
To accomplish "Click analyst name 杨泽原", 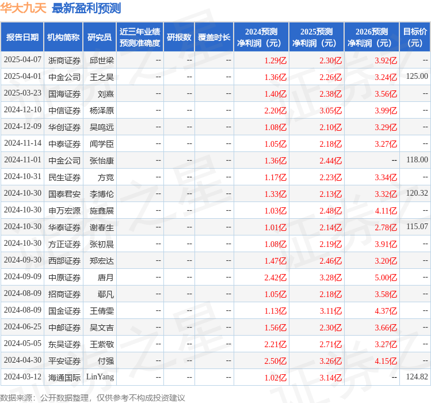I will coord(102,111).
